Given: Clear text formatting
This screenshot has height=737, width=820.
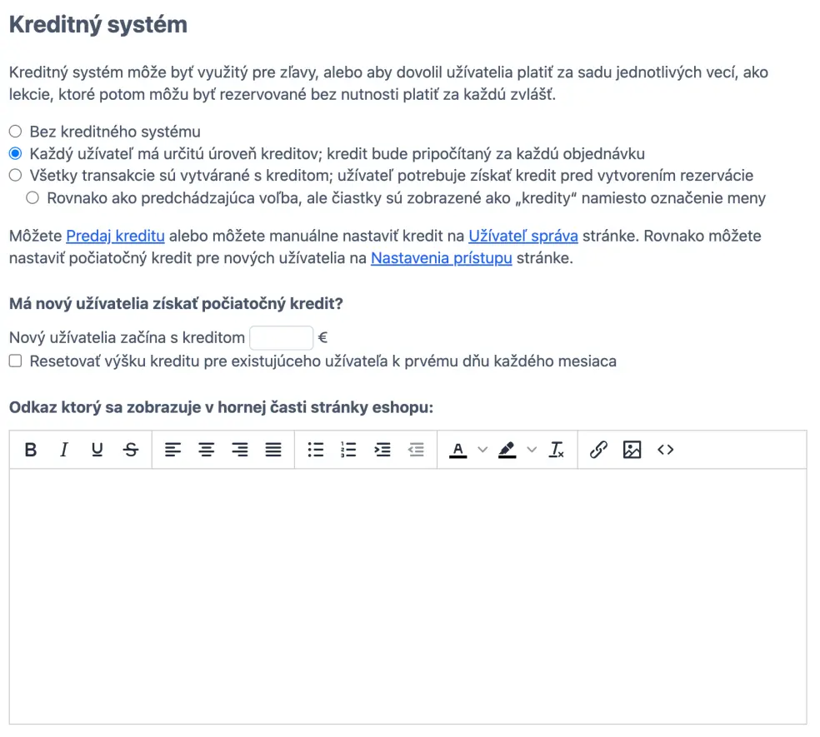Looking at the screenshot, I should coord(557,451).
